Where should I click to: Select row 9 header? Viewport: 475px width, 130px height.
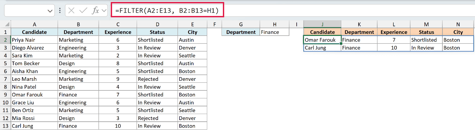5,94
